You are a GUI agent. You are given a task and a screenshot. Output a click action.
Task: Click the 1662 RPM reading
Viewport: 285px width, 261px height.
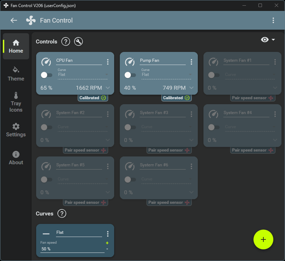89,88
